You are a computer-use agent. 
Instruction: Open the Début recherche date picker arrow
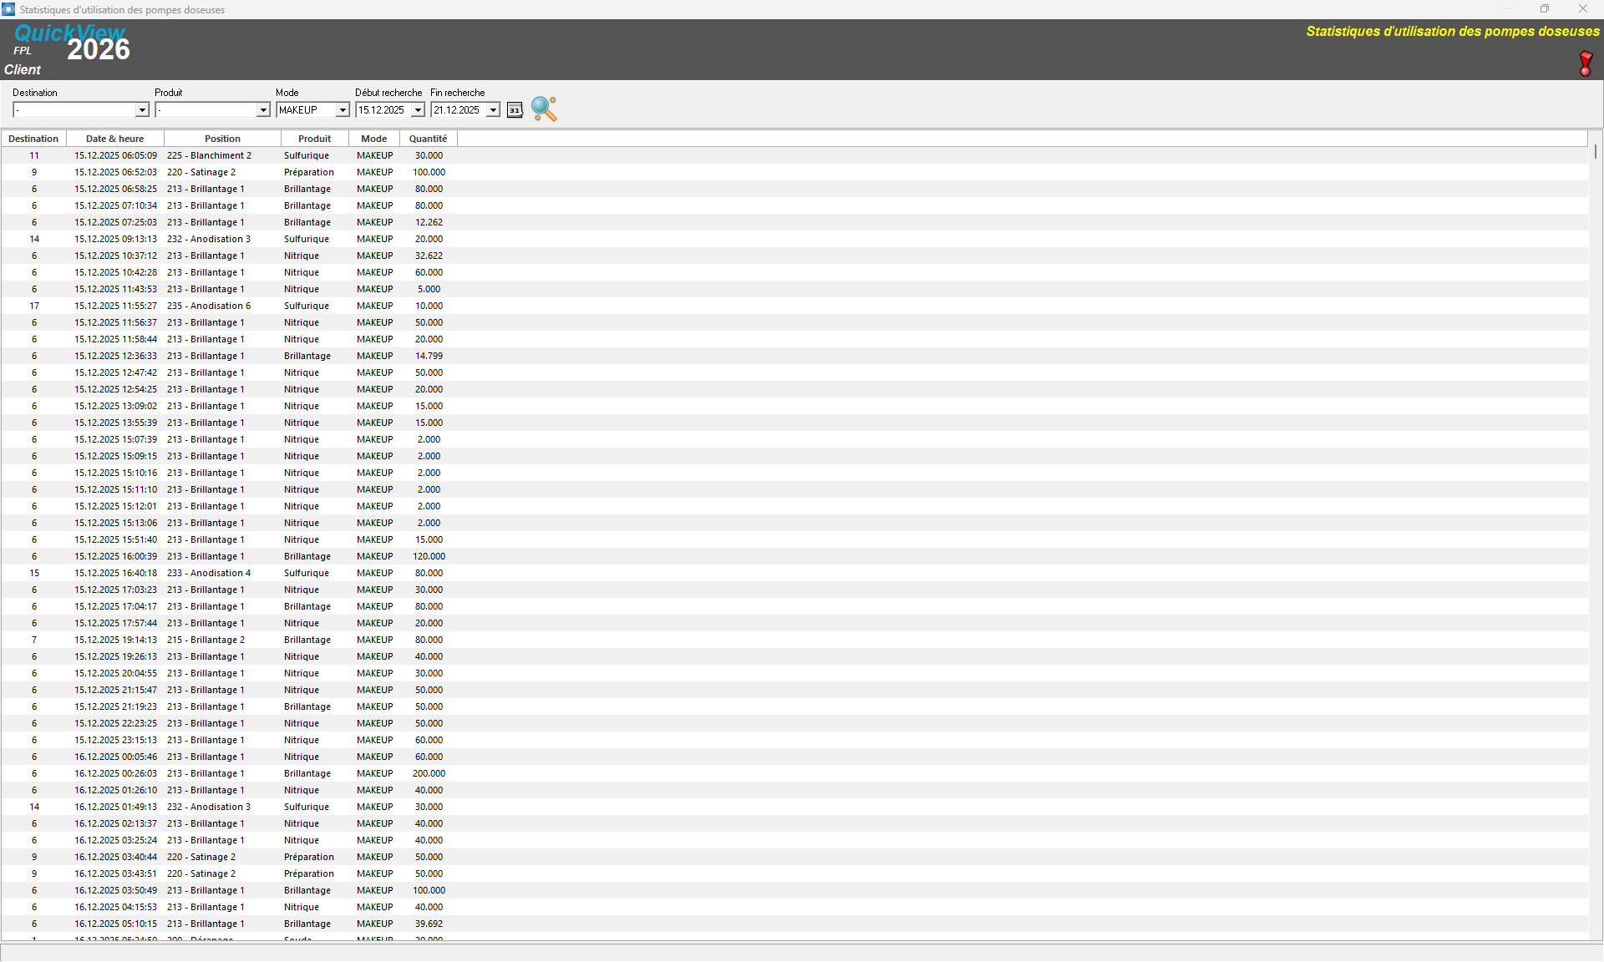pyautogui.click(x=418, y=110)
